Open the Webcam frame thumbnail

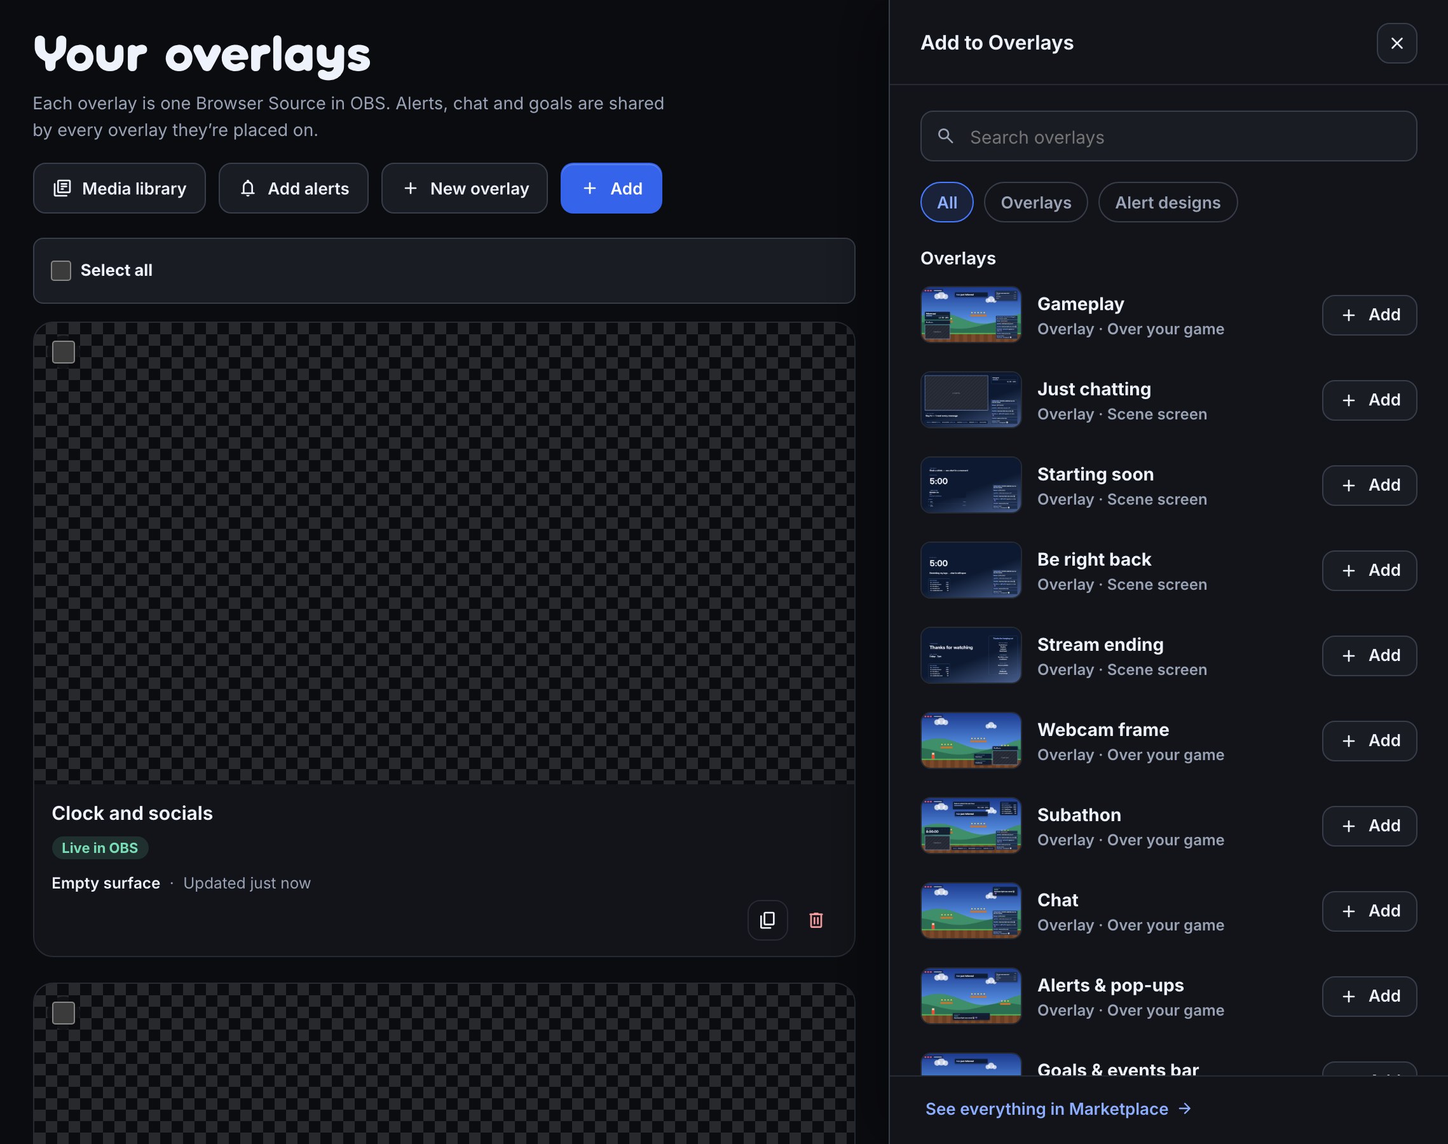[971, 740]
